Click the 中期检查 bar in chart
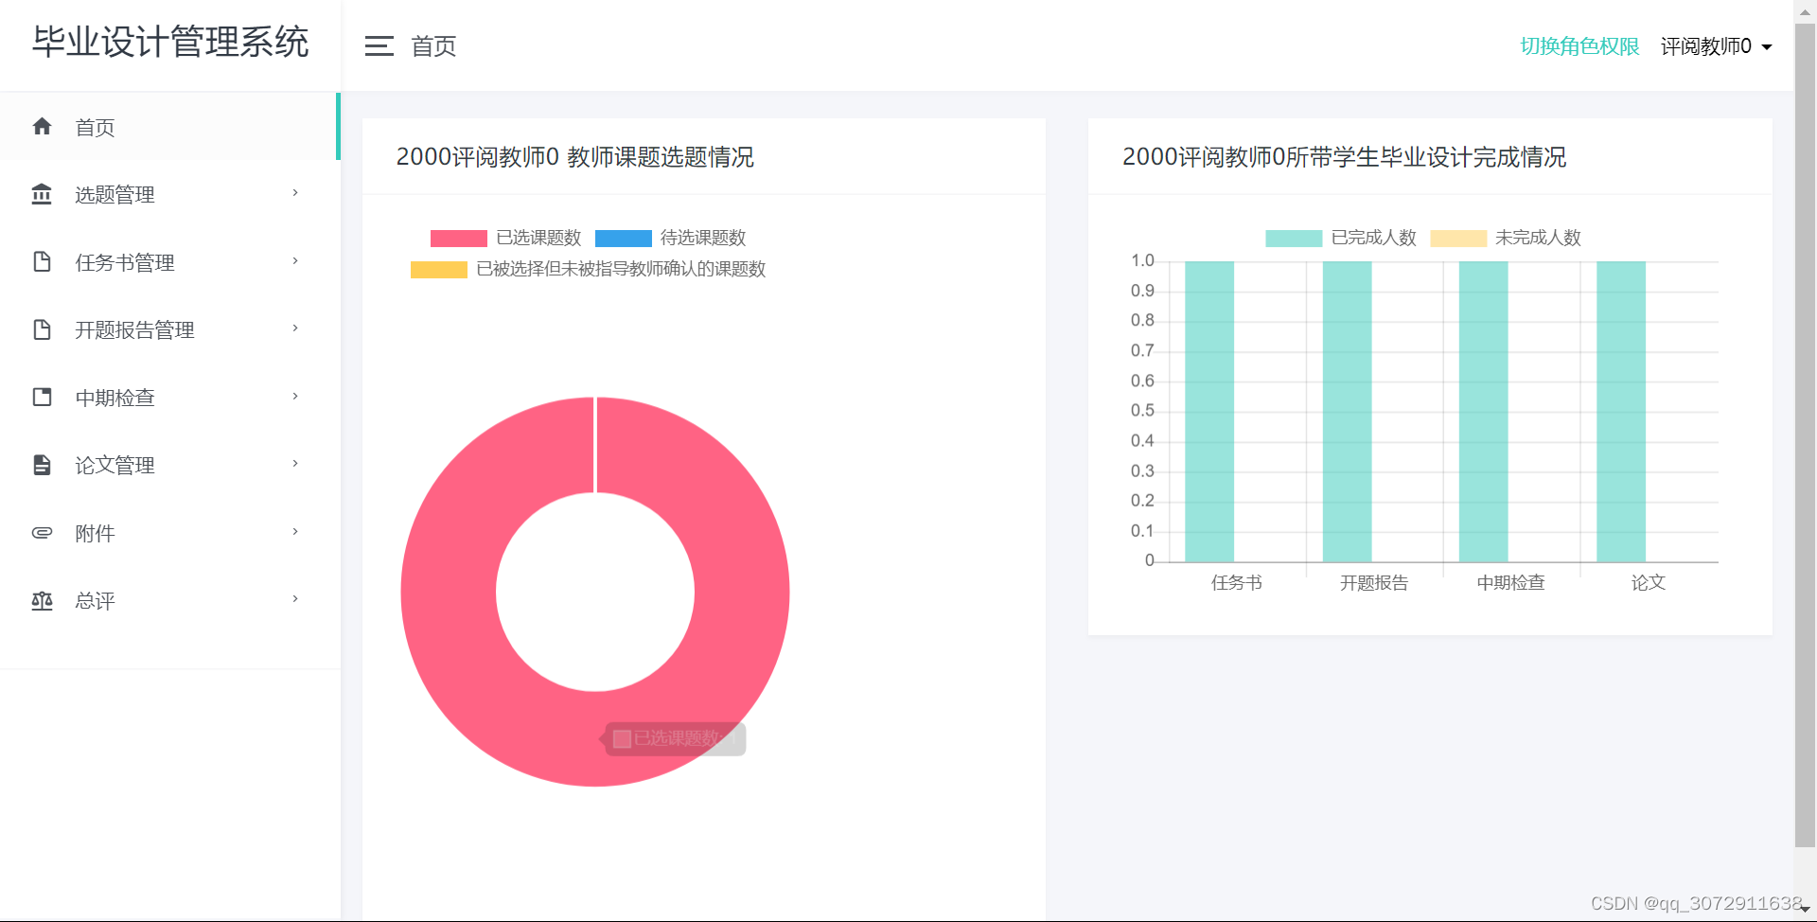 pyautogui.click(x=1484, y=412)
